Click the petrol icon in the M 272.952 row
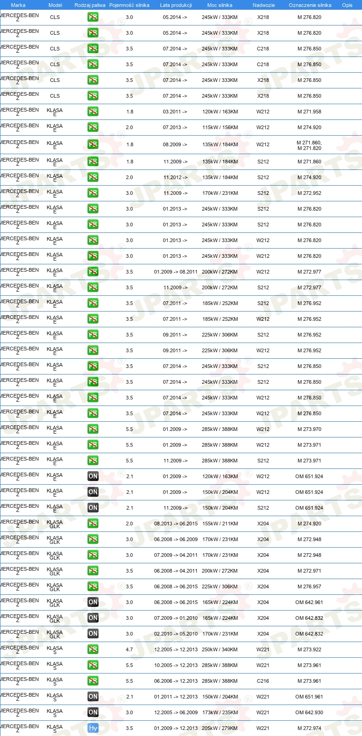362x736 pixels. coord(93,193)
